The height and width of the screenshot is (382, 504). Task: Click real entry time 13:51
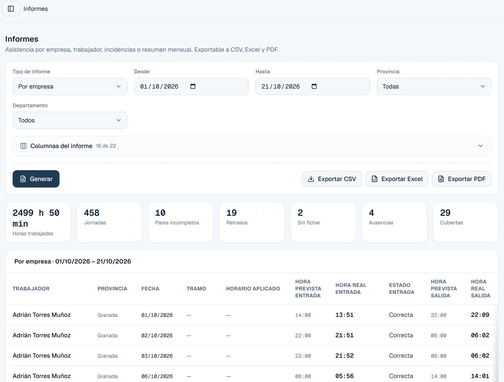tap(345, 315)
